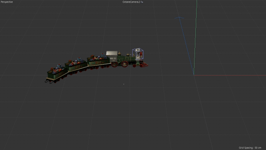Click the world origin where axes meet
266x150 pixels.
pyautogui.click(x=194, y=75)
